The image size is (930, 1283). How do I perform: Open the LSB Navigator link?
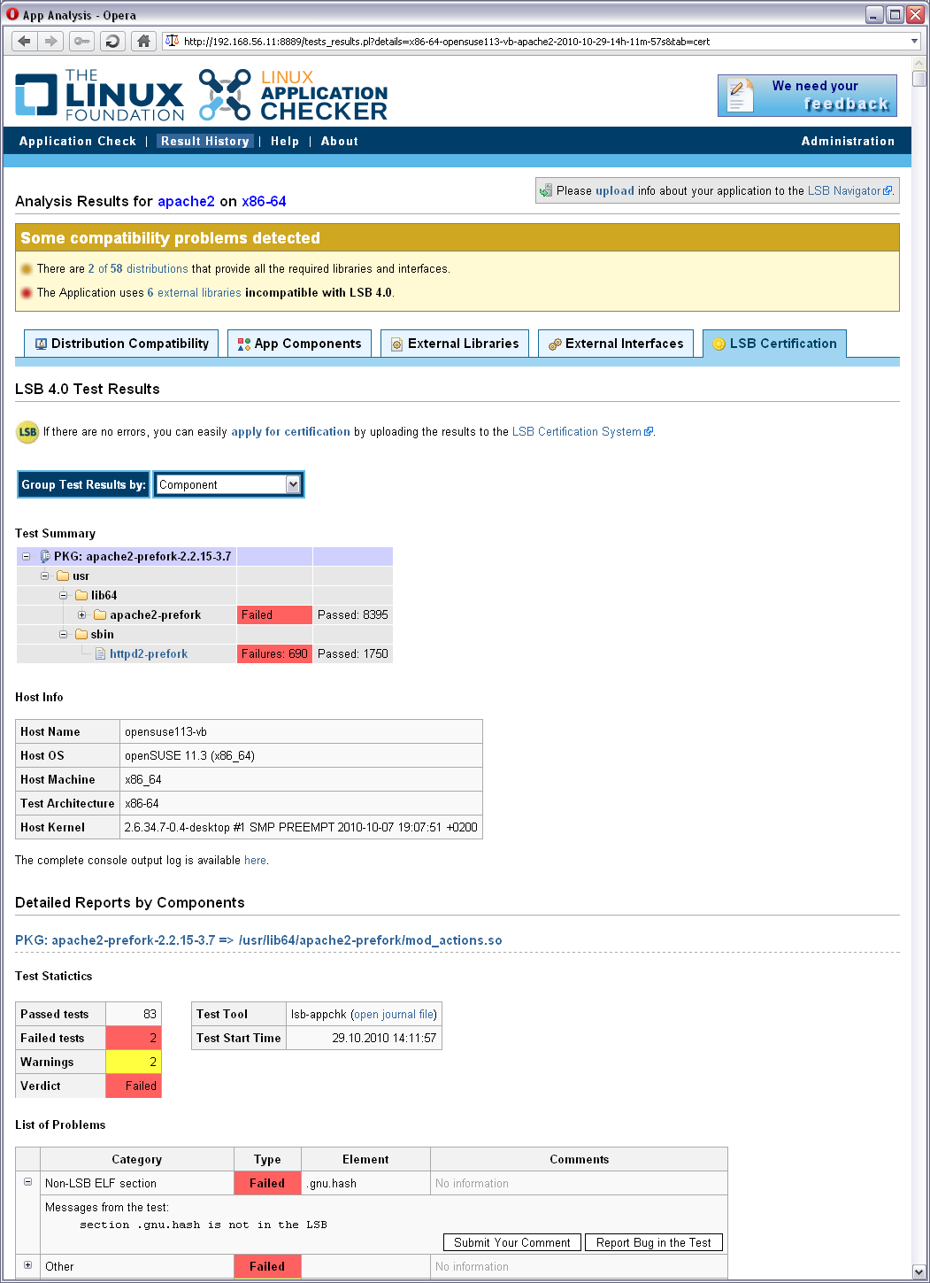click(x=849, y=190)
